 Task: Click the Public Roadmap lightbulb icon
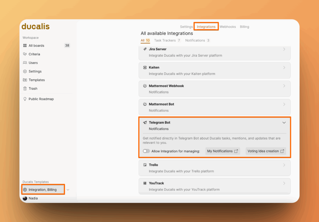pyautogui.click(x=25, y=99)
